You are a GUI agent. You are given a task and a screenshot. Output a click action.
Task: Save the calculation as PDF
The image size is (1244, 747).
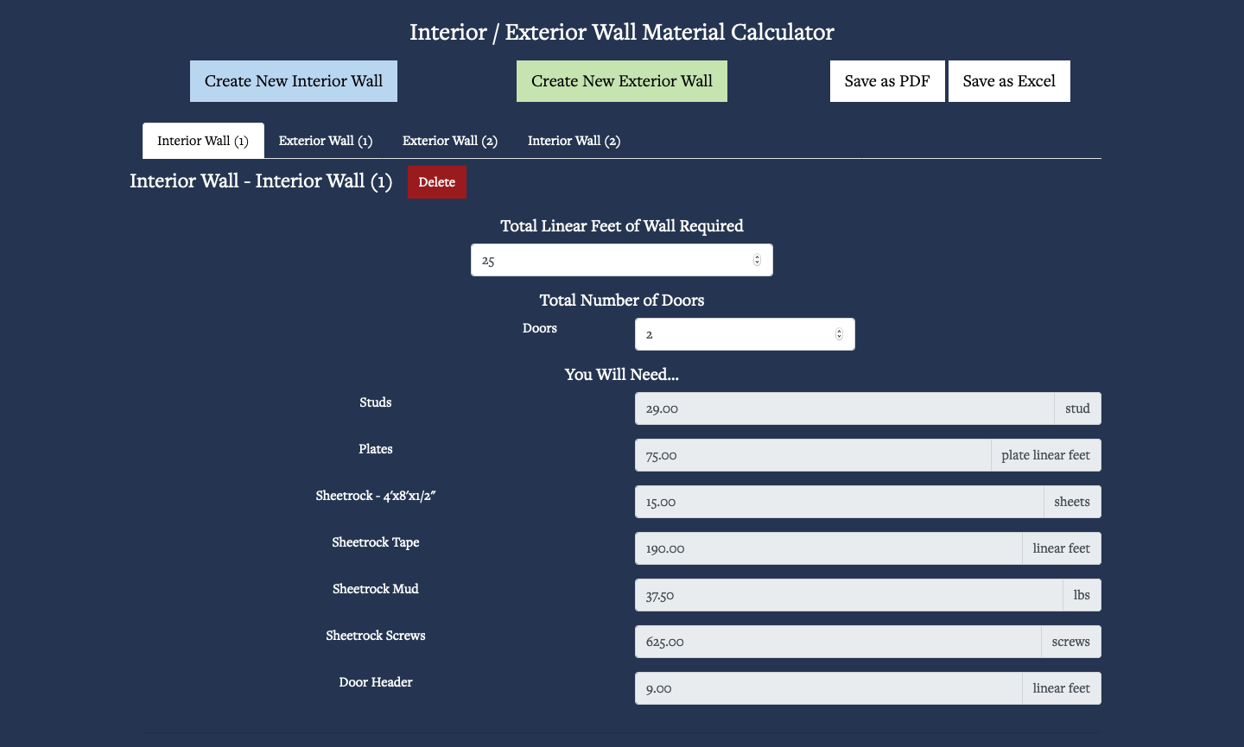tap(886, 81)
